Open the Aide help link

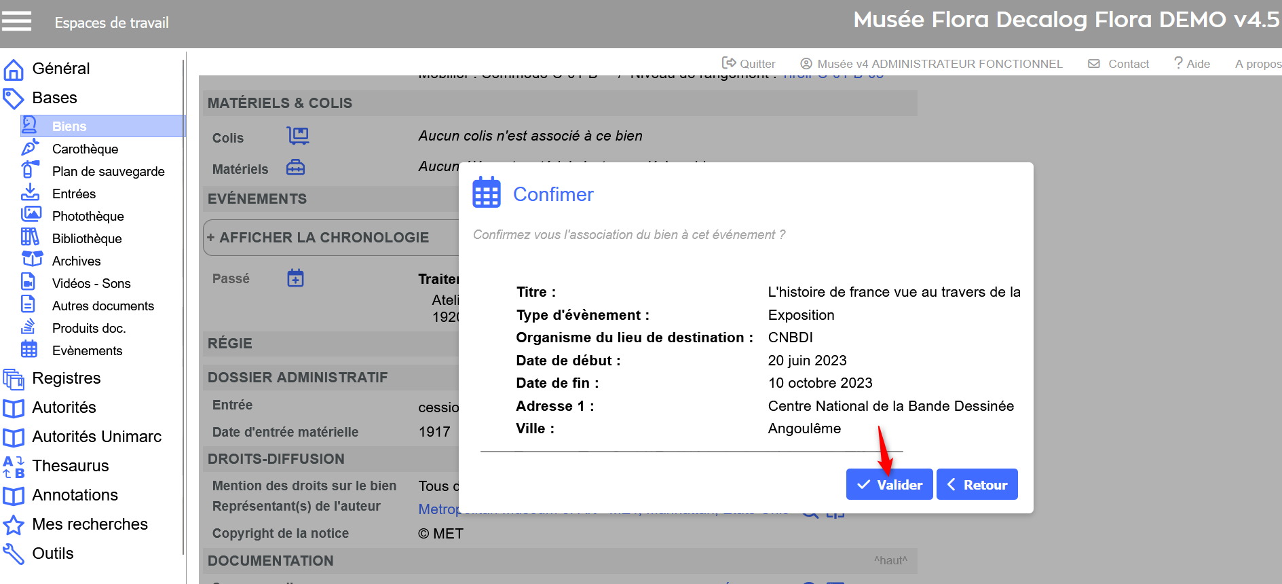point(1192,64)
